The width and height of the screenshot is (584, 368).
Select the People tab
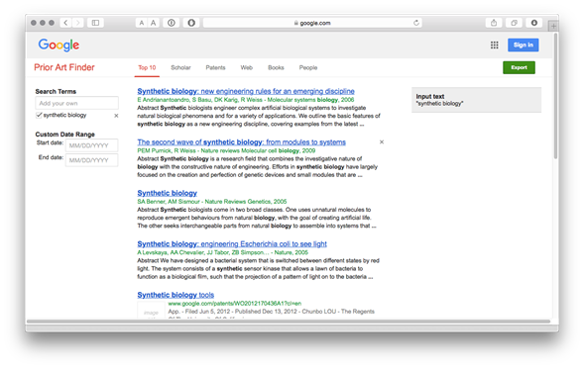(308, 67)
